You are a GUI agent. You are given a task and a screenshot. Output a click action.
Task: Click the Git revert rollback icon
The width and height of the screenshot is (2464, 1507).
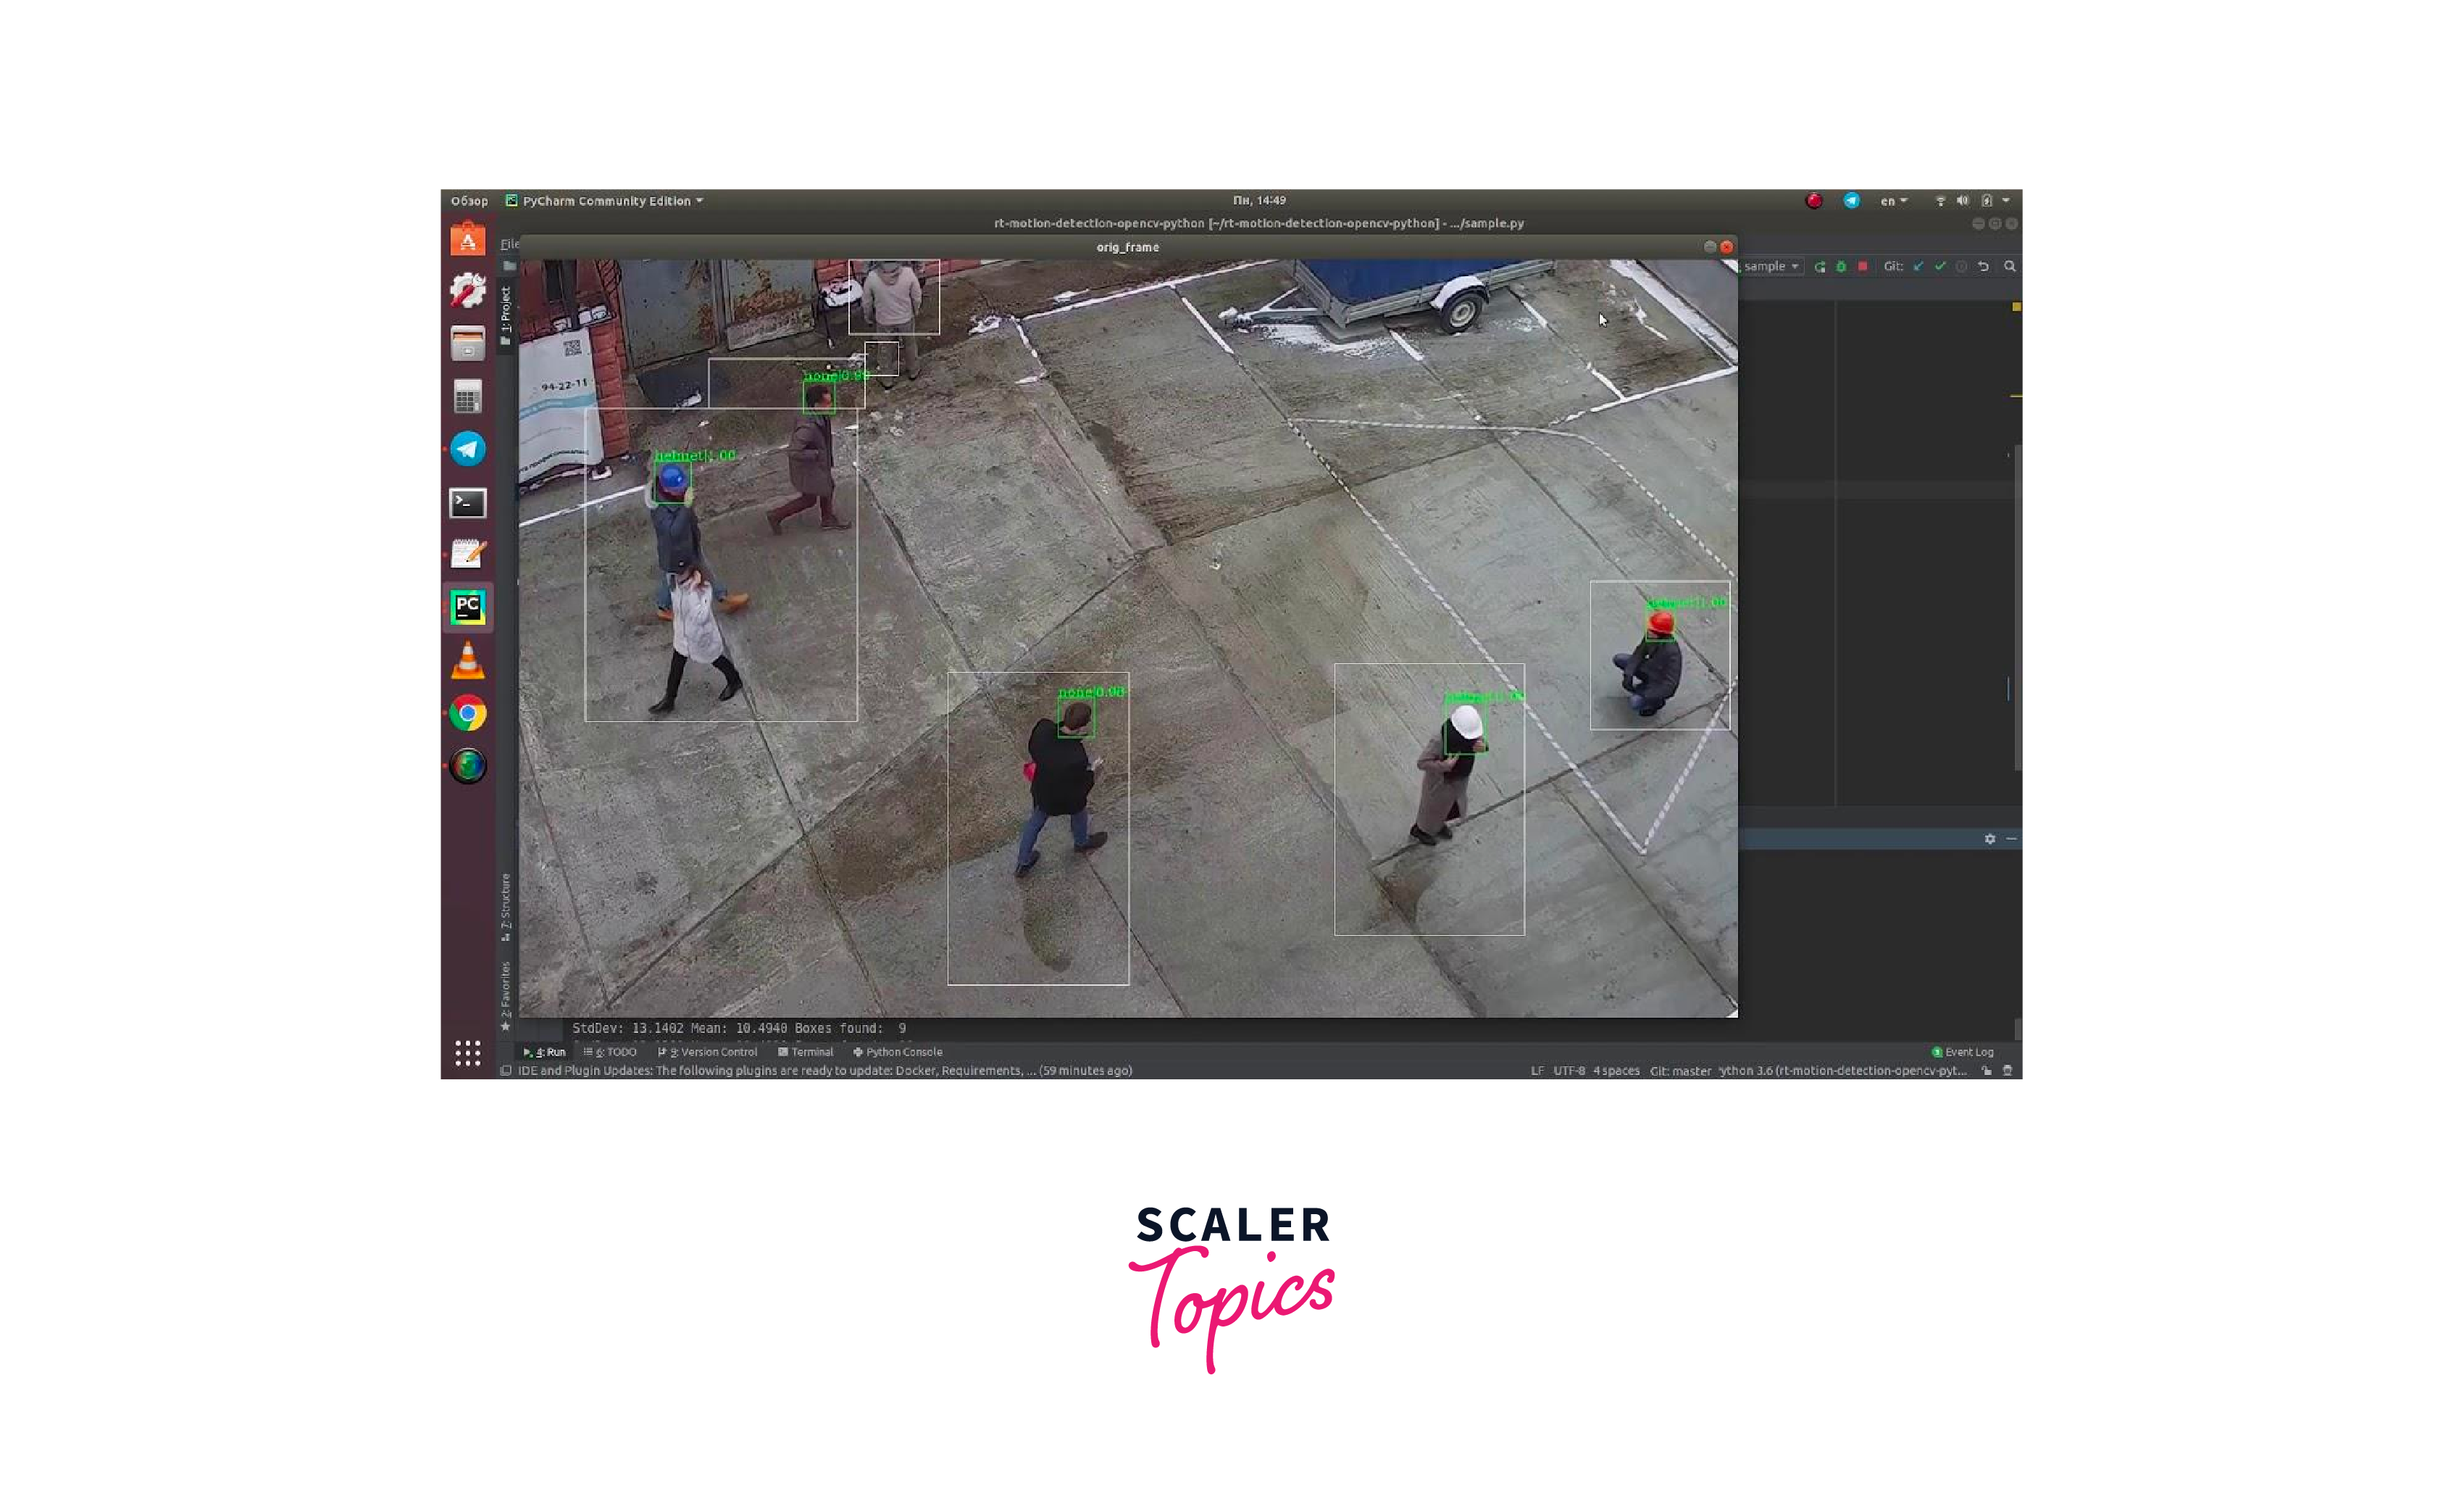click(x=1983, y=266)
